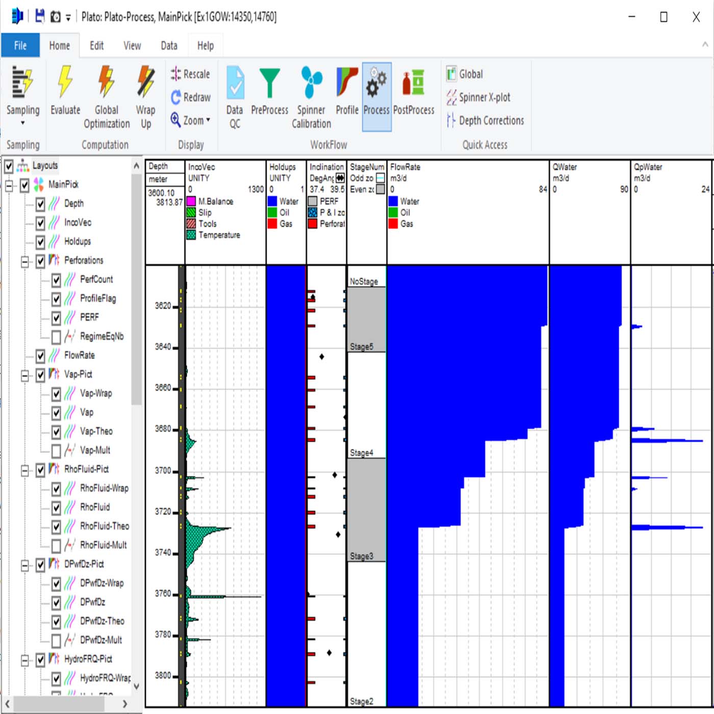The image size is (714, 714).
Task: Open the Spinner X-plot quick access
Action: coord(483,97)
